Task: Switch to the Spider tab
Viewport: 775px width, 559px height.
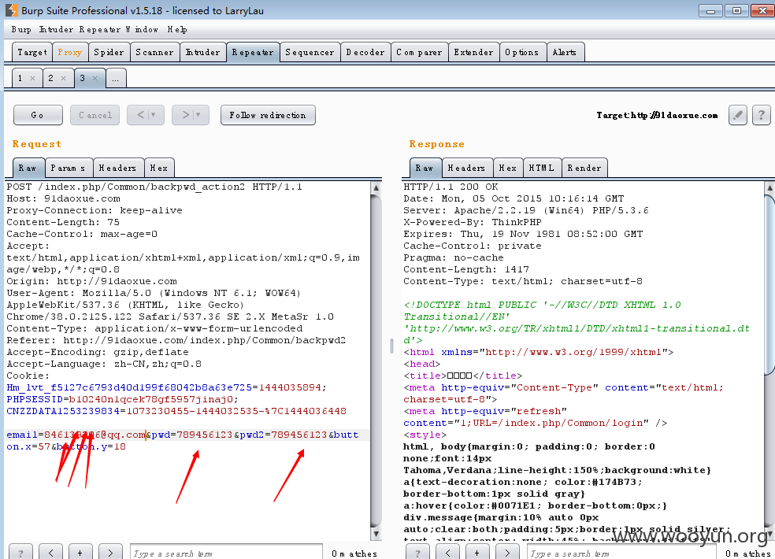Action: click(109, 52)
